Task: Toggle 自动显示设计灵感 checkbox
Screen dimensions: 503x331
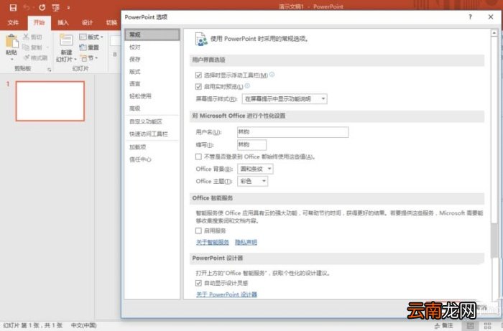Action: pos(198,283)
